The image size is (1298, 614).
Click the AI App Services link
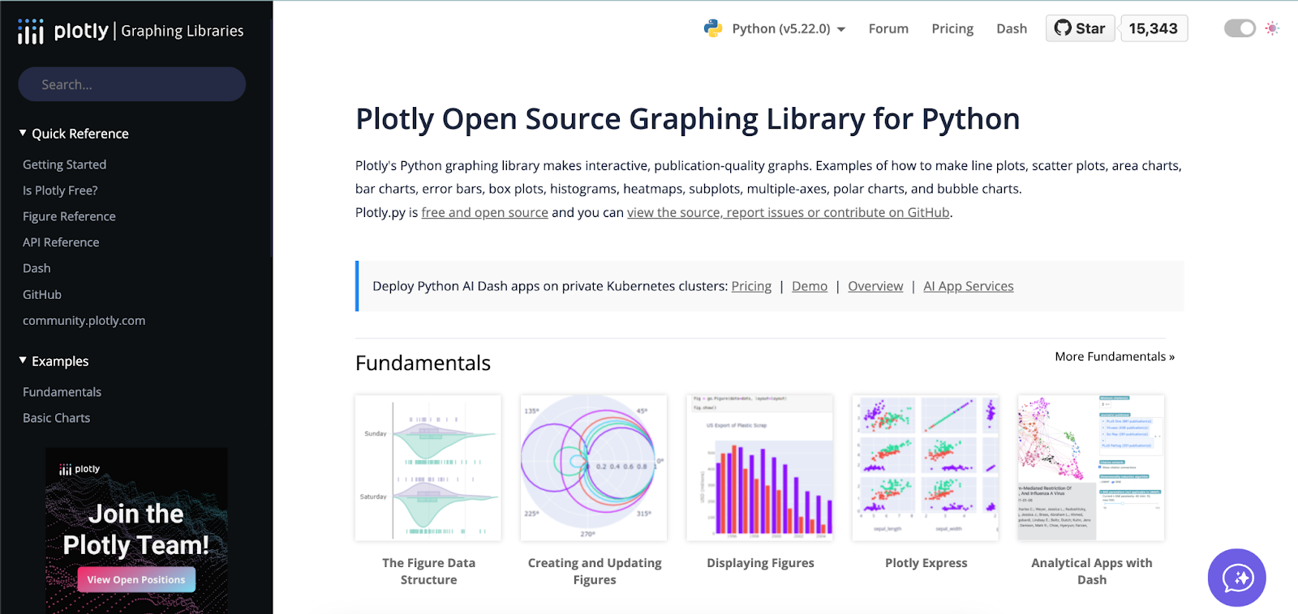pos(969,286)
